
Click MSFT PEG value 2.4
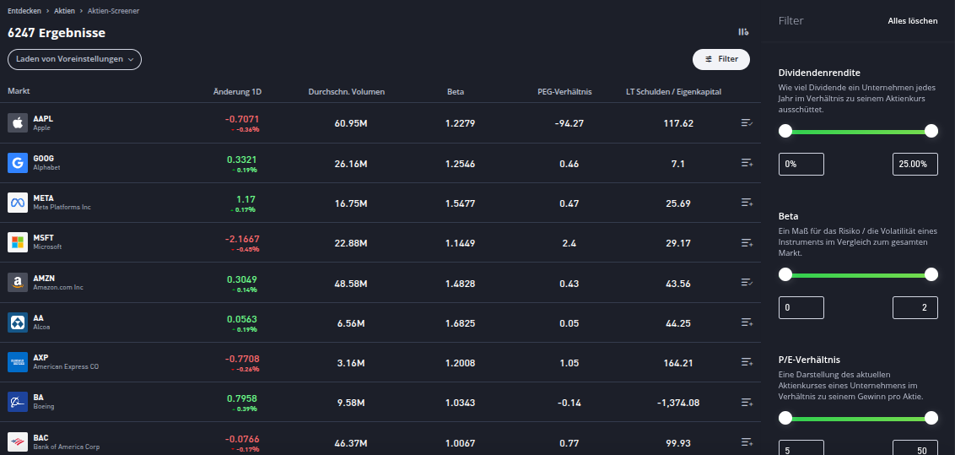(x=569, y=243)
